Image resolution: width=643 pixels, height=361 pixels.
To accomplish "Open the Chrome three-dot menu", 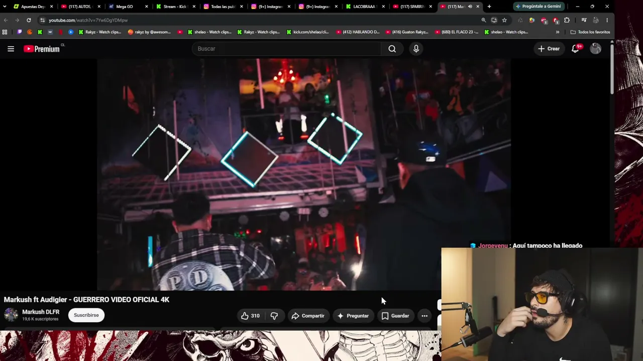I will point(607,20).
